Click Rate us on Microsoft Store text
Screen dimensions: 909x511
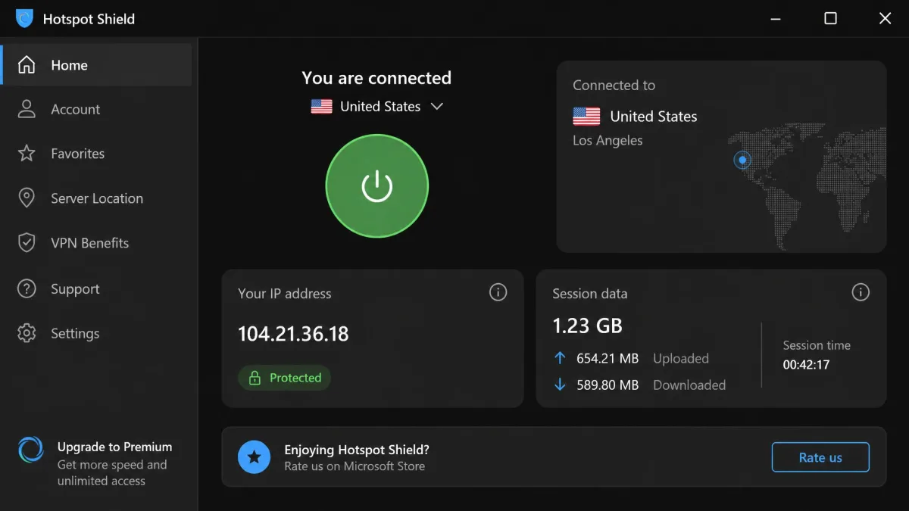click(355, 466)
